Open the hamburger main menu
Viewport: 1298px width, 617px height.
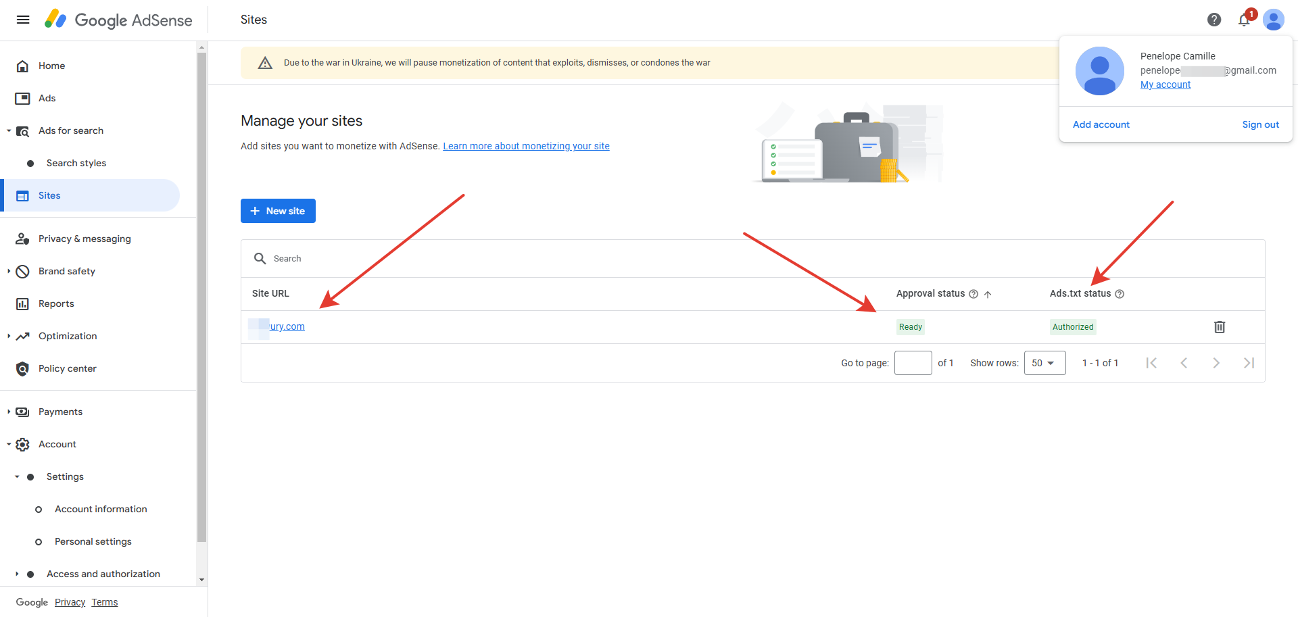coord(23,20)
